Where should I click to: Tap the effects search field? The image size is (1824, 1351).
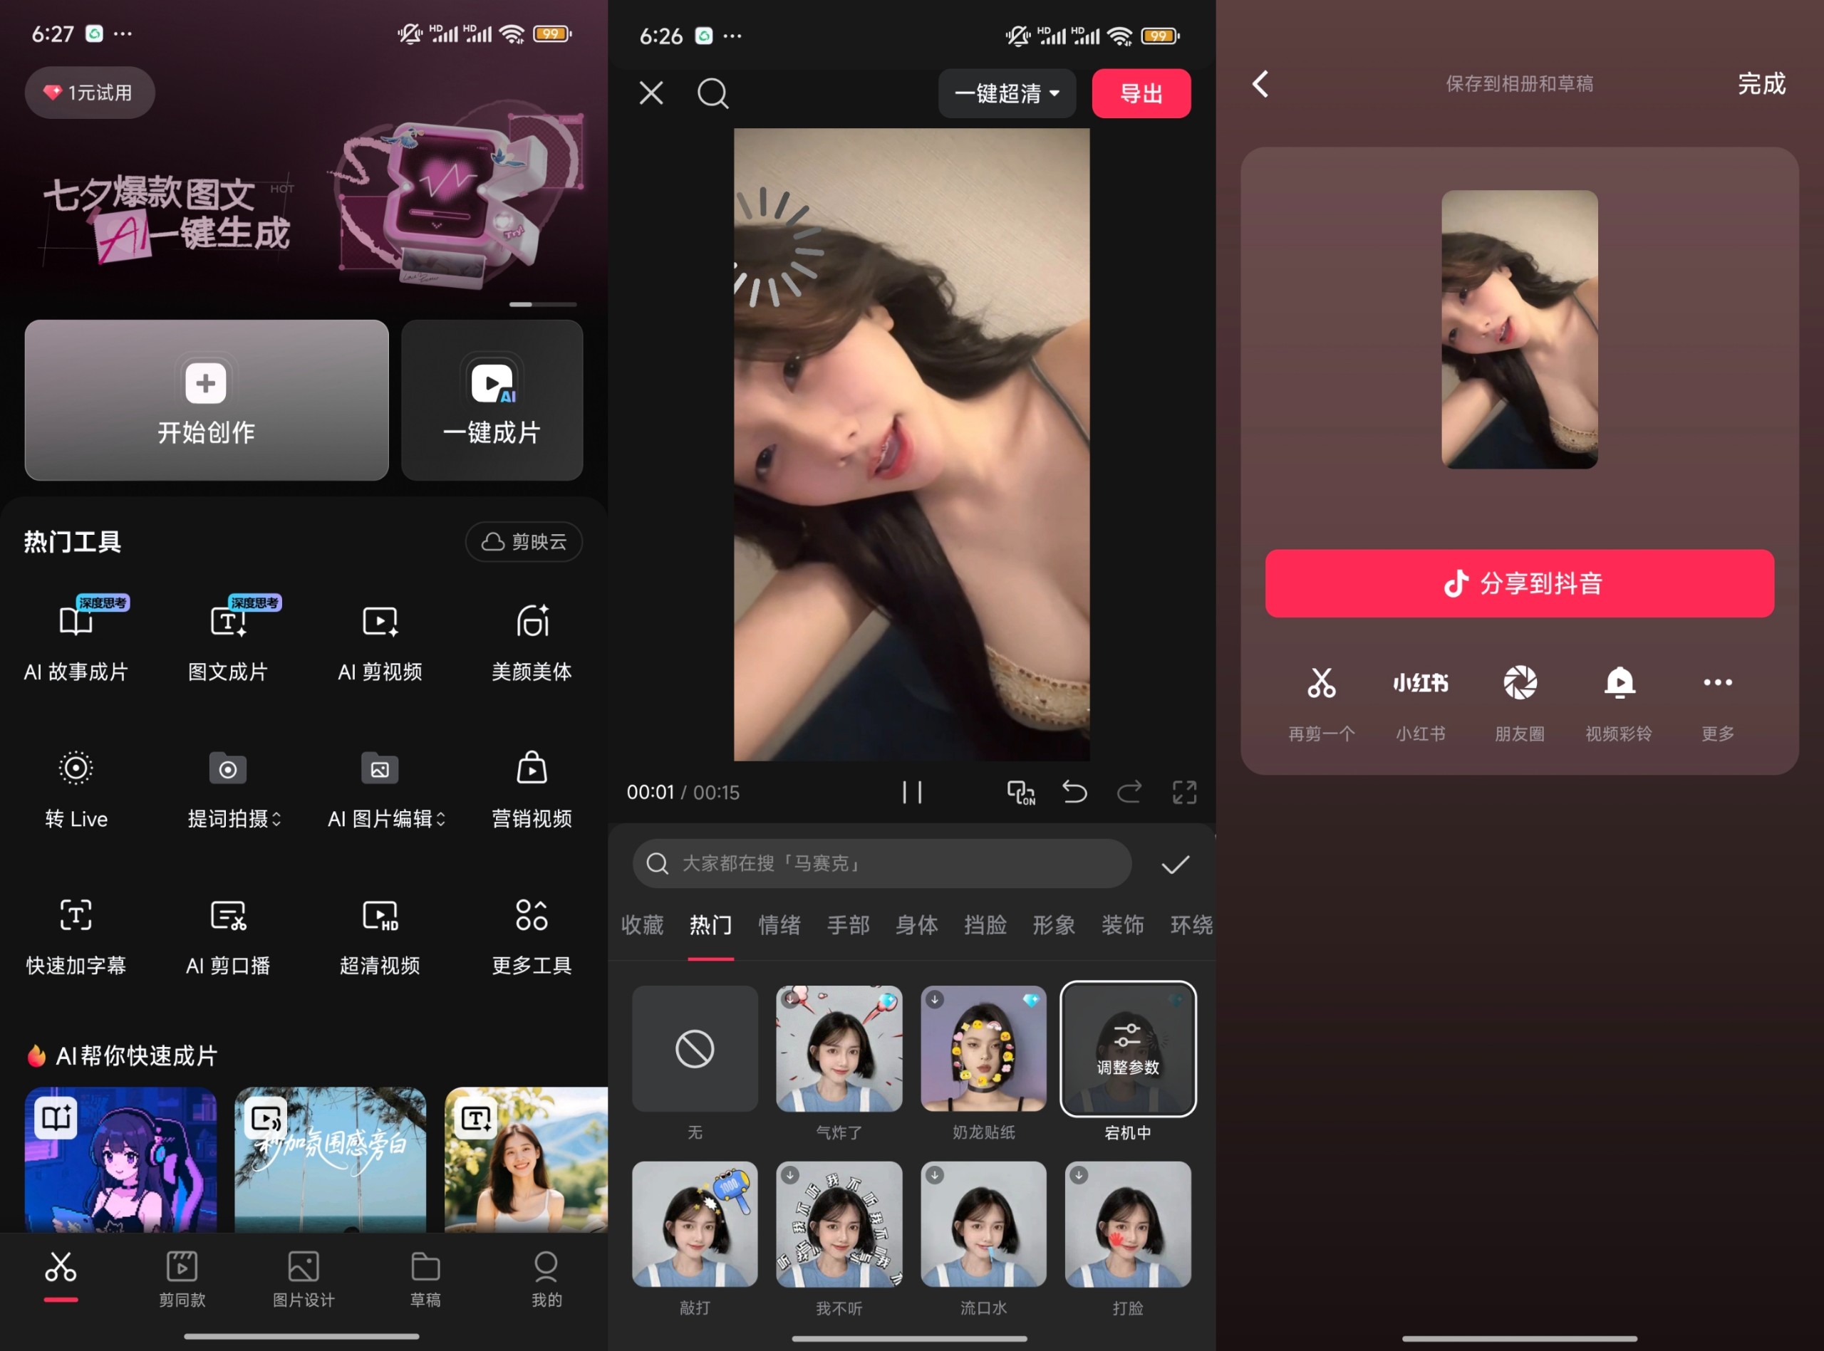[x=882, y=864]
